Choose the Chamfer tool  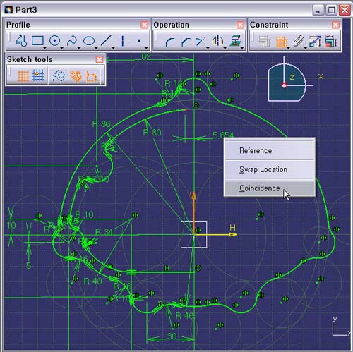click(186, 42)
